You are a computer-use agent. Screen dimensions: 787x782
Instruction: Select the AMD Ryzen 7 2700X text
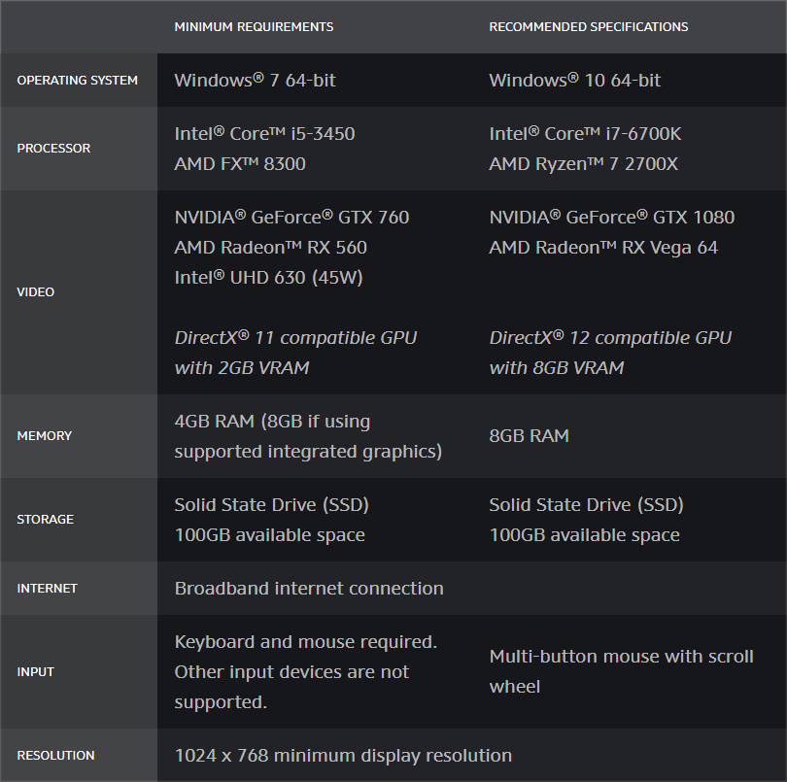click(583, 163)
